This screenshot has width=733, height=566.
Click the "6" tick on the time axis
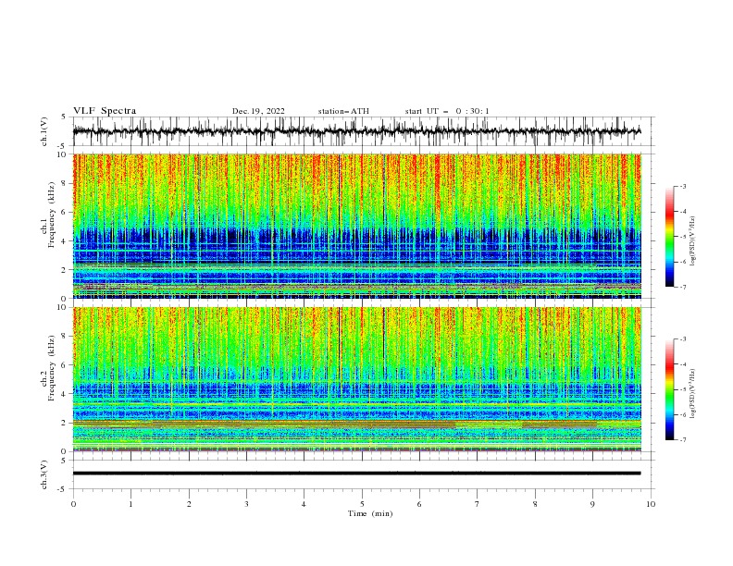click(419, 504)
